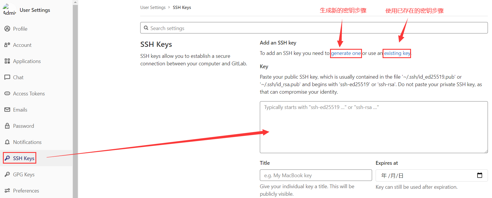The width and height of the screenshot is (492, 198).
Task: Click the Access Tokens icon
Action: point(7,93)
